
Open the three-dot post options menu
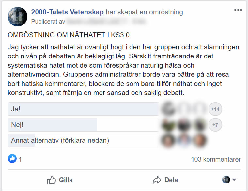[x=238, y=10]
